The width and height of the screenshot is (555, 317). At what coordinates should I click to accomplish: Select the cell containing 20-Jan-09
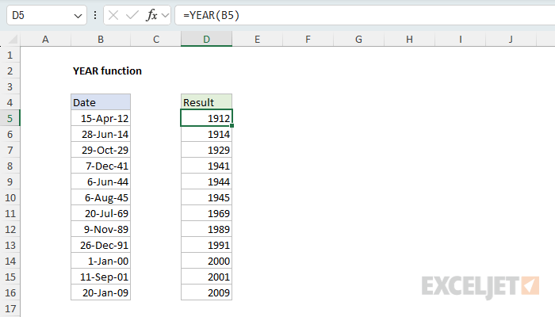point(101,292)
